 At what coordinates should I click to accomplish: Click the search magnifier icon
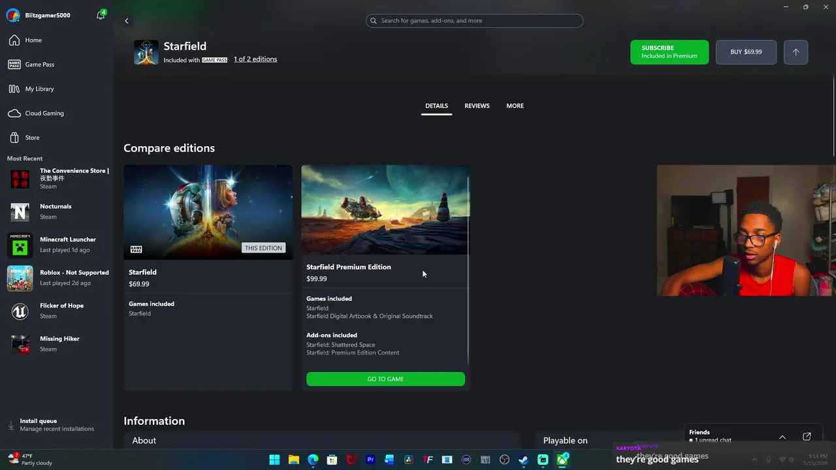pyautogui.click(x=374, y=21)
